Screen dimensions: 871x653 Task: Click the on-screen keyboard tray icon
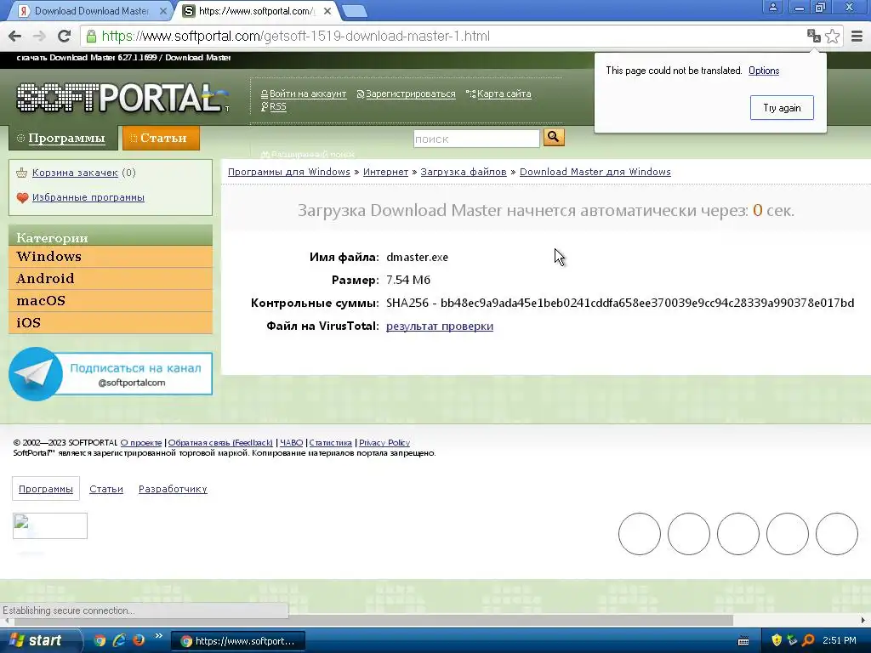[743, 641]
